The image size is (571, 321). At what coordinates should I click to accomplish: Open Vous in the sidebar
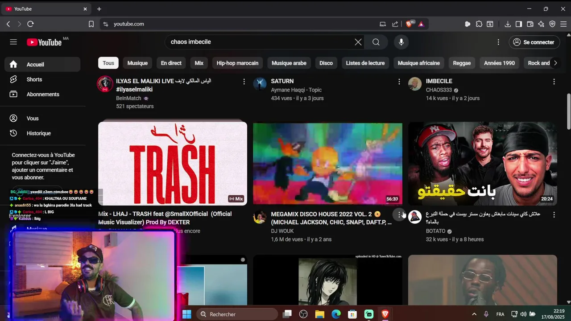[x=43, y=119]
